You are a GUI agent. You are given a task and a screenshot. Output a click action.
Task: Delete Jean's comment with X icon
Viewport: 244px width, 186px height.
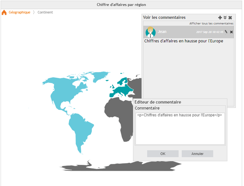[231, 32]
